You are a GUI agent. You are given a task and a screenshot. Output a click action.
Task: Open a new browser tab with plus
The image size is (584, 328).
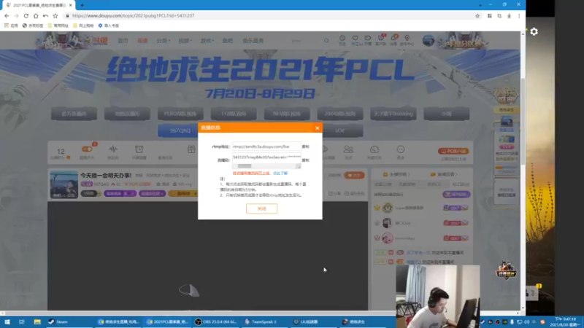click(x=82, y=5)
